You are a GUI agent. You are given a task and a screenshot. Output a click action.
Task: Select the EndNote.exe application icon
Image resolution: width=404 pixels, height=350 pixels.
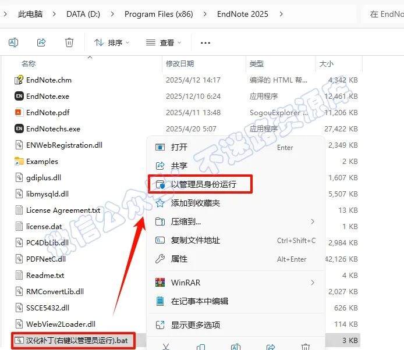click(19, 97)
